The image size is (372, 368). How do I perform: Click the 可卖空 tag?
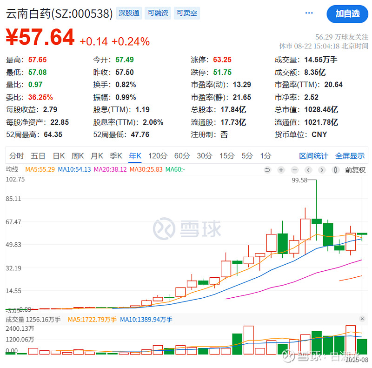(x=187, y=13)
